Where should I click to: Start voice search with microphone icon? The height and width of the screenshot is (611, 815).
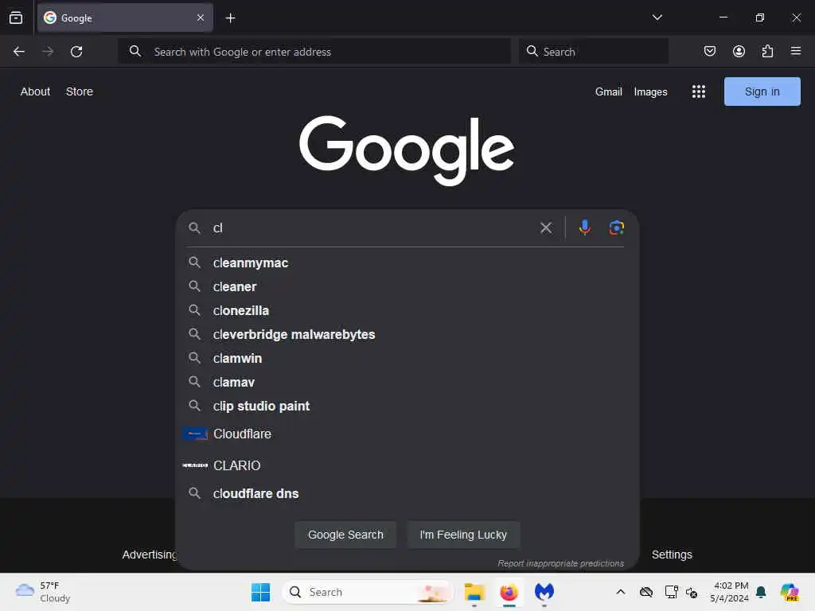(585, 228)
